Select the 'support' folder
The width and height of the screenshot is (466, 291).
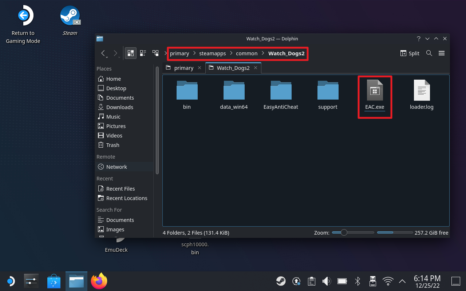pos(328,95)
